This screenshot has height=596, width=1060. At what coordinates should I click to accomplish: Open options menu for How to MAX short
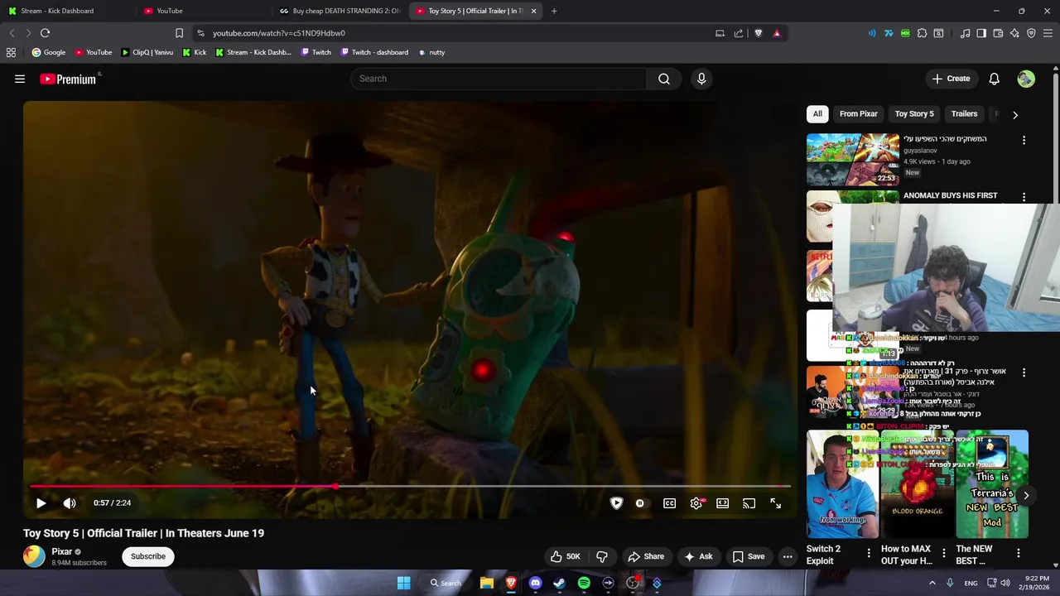point(943,552)
